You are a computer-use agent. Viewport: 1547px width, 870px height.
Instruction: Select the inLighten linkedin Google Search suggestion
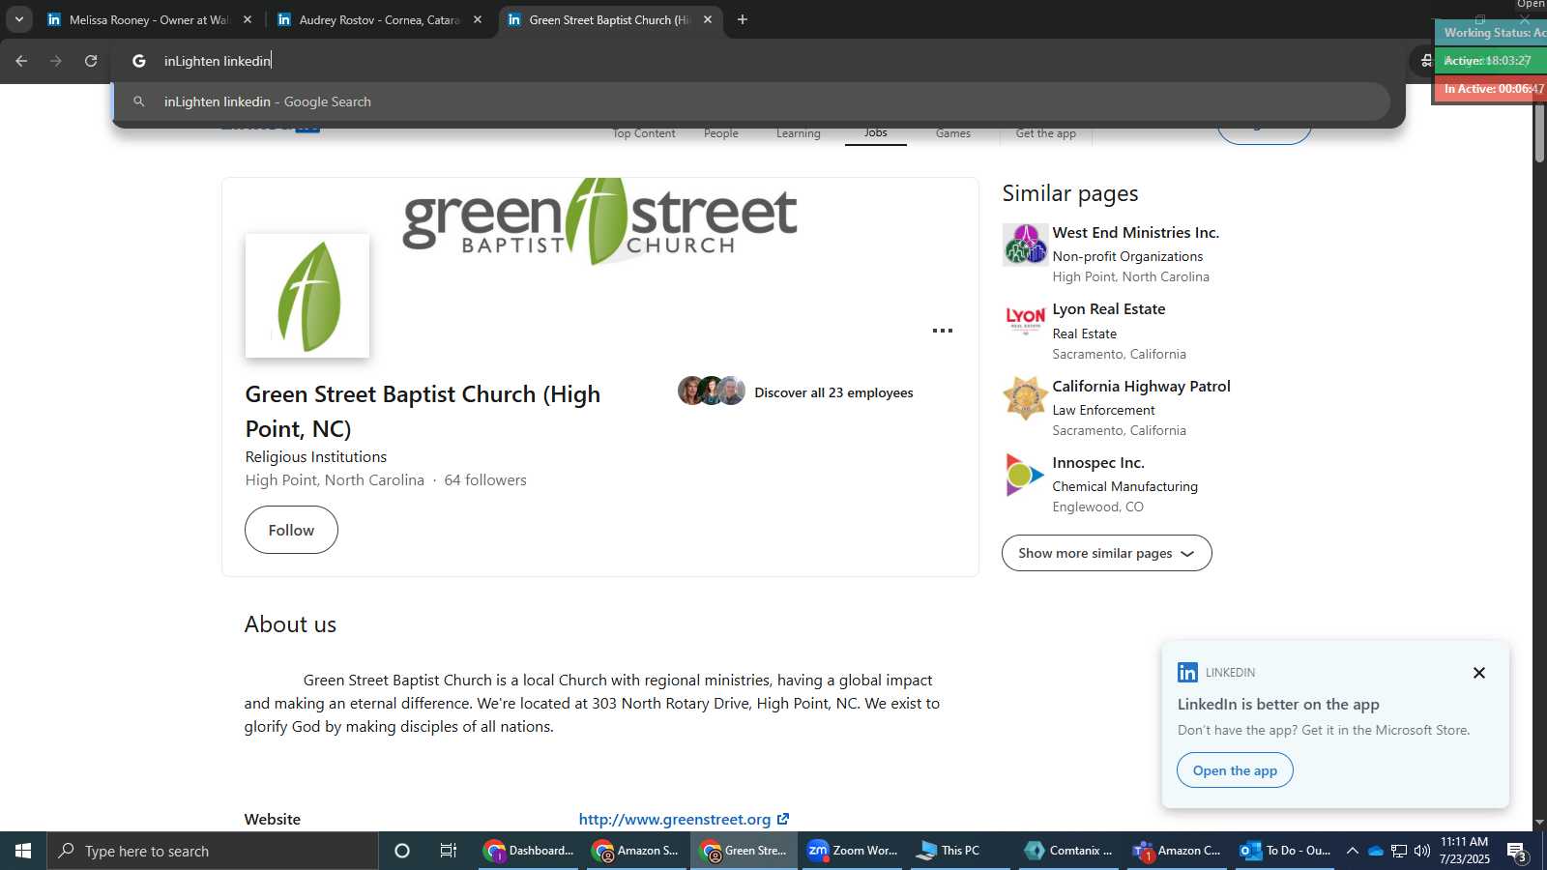(x=752, y=101)
